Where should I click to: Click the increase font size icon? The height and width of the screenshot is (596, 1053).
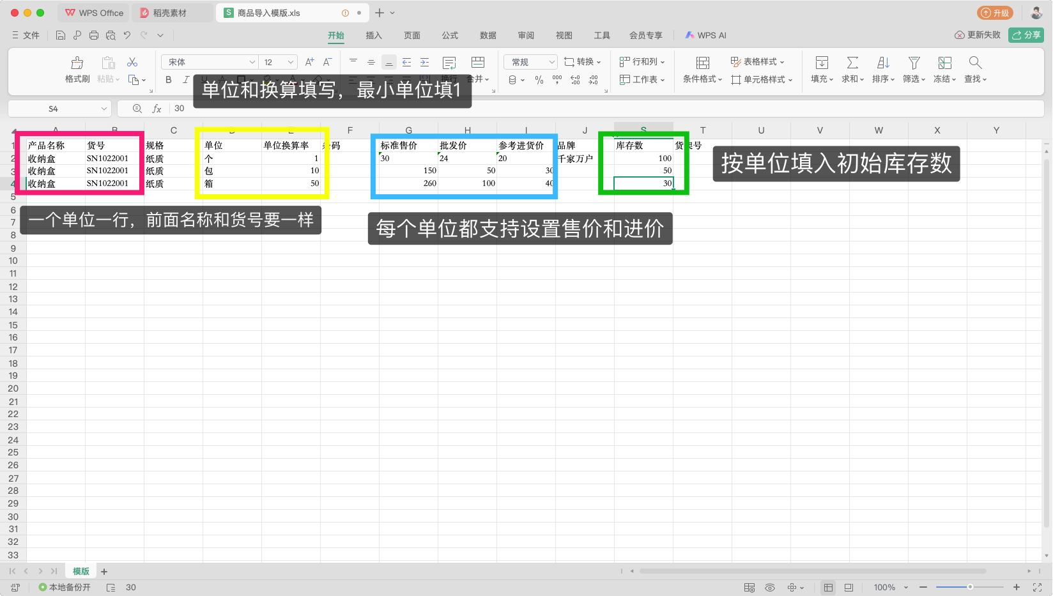(309, 62)
